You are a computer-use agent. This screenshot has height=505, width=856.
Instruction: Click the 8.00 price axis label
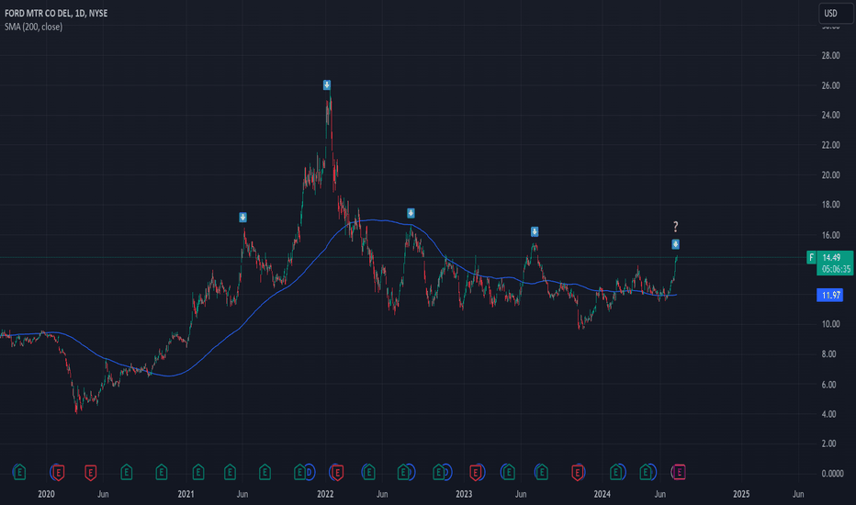[828, 353]
